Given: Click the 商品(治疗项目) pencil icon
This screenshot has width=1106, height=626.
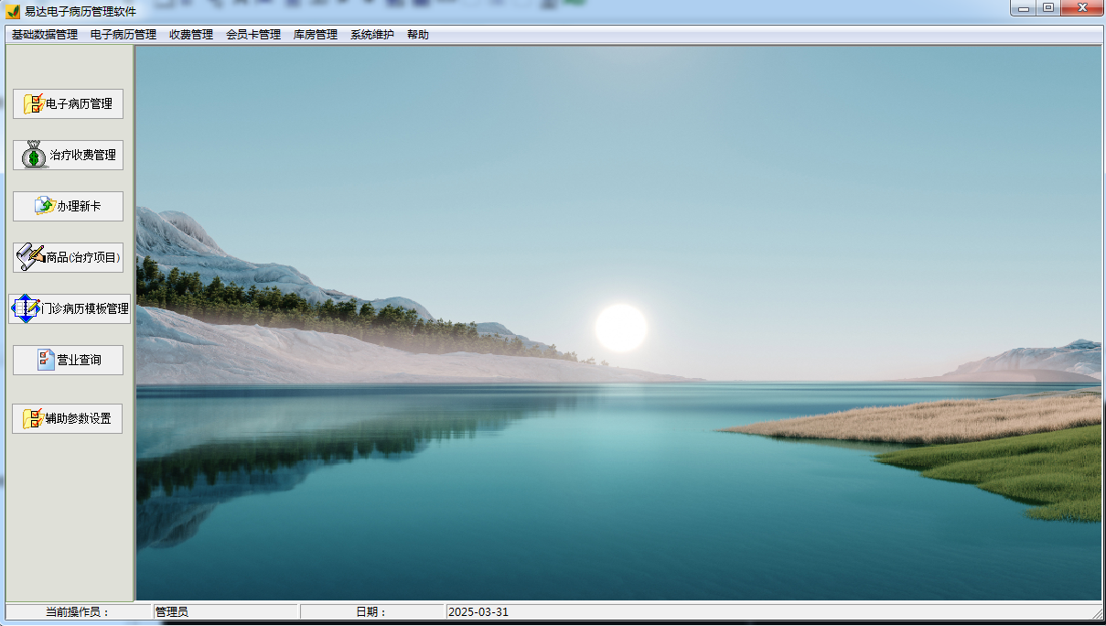Looking at the screenshot, I should click(x=31, y=257).
